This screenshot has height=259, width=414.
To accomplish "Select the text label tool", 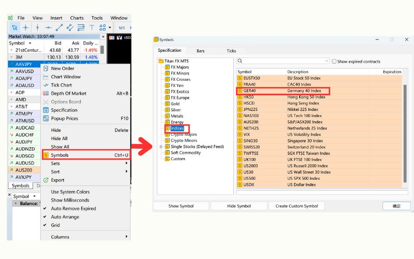I will [x=92, y=28].
